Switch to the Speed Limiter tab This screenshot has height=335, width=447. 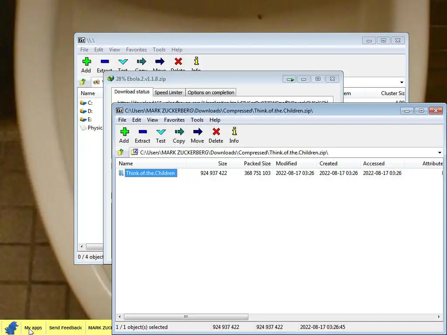pos(168,92)
